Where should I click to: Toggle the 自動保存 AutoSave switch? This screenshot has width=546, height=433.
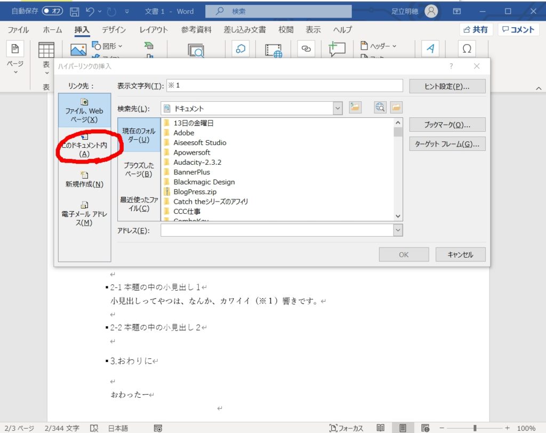point(53,11)
